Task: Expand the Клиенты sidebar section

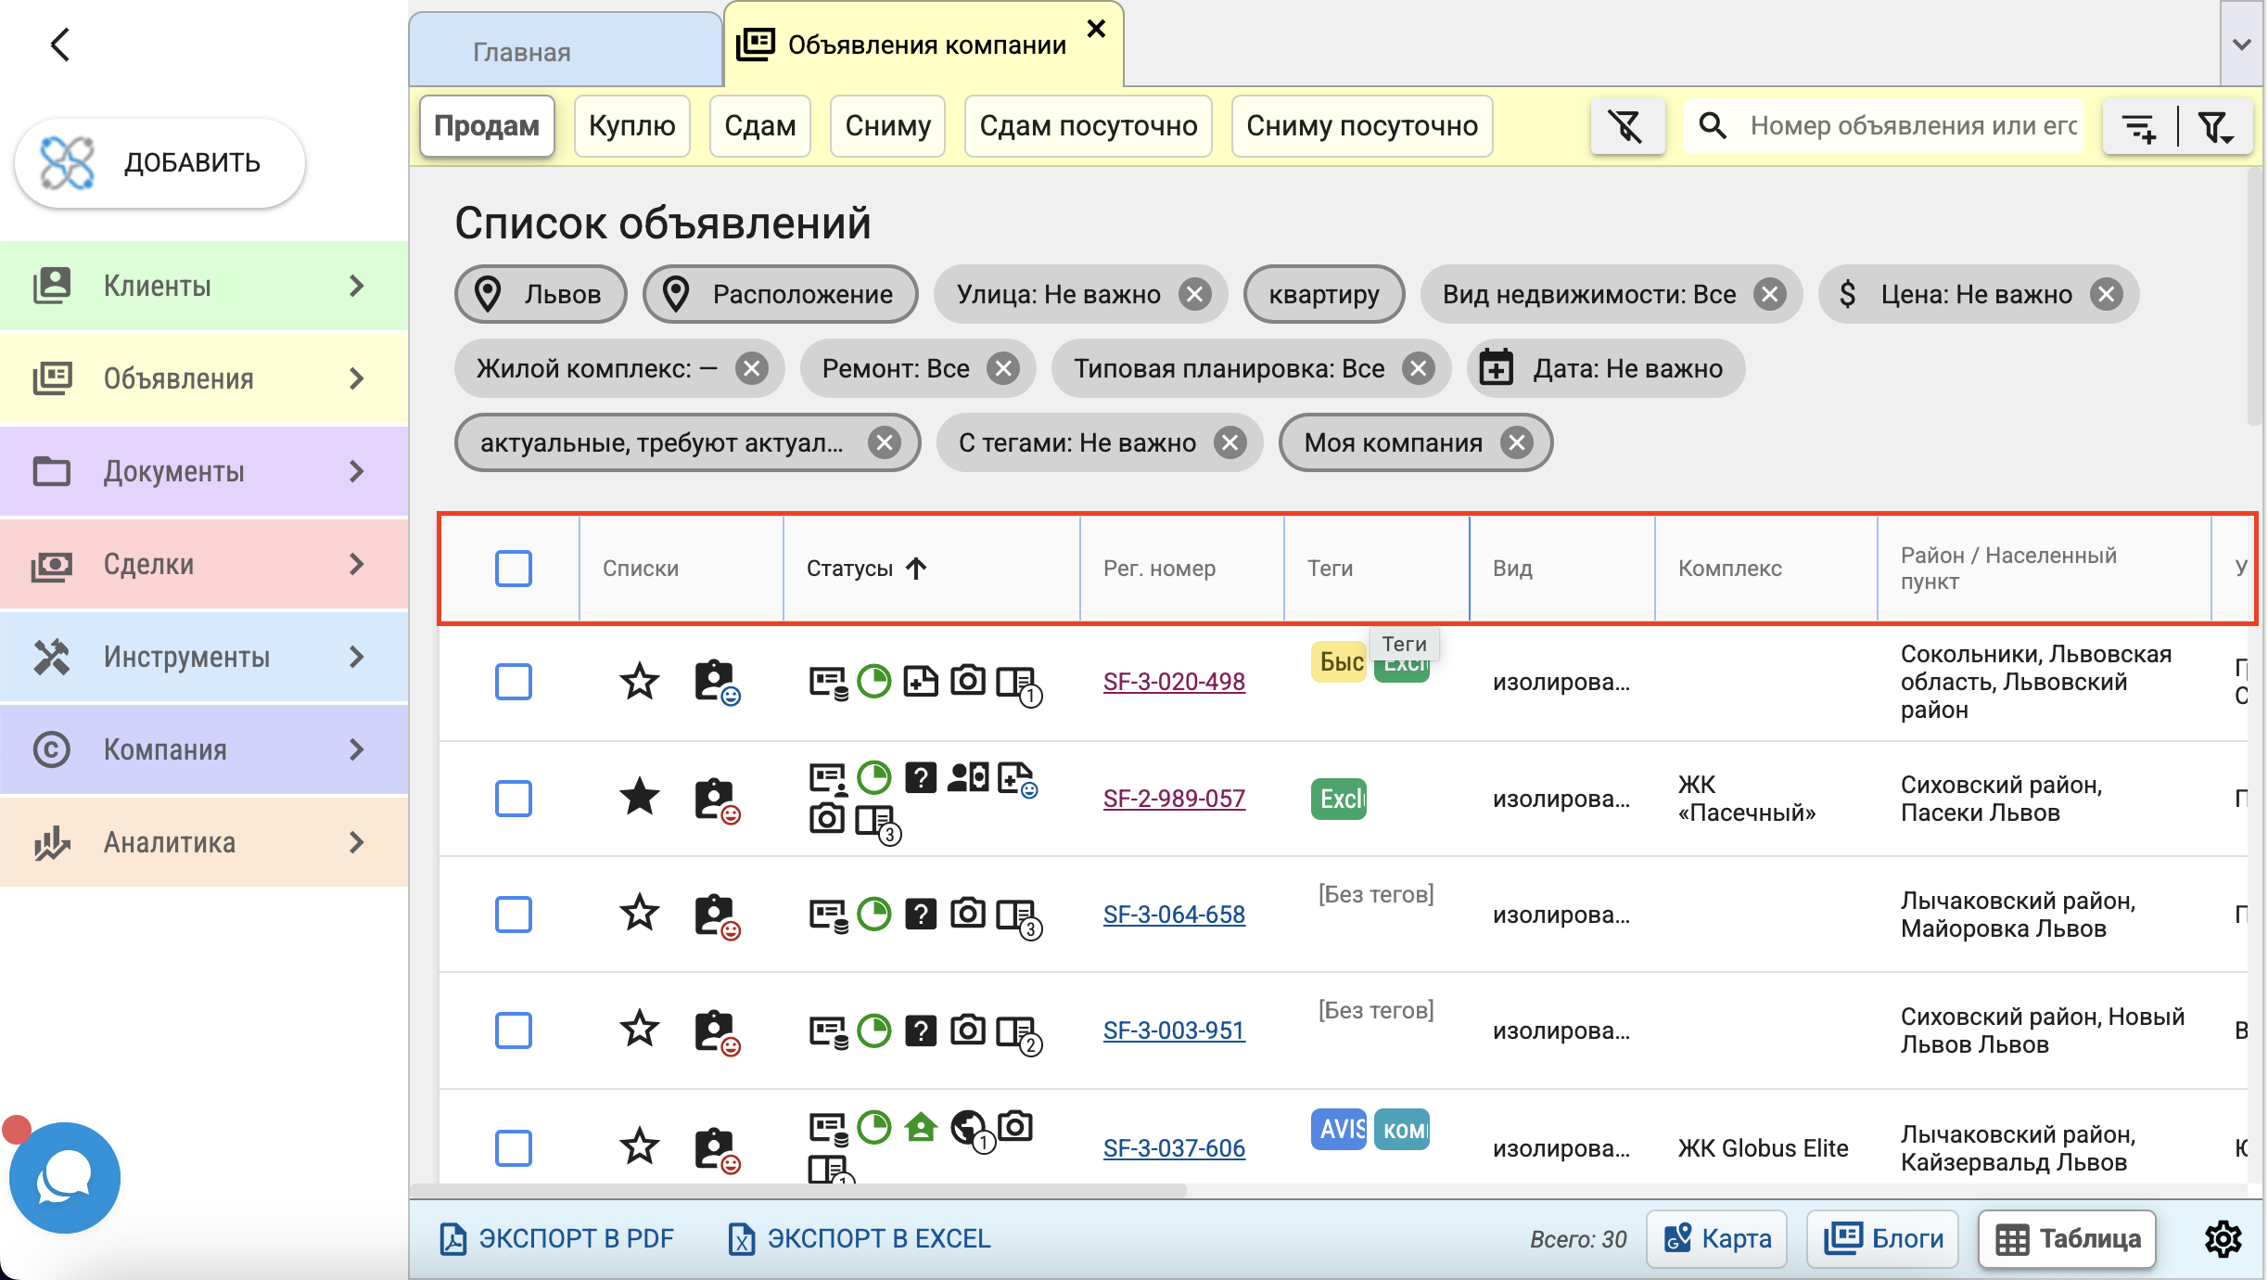Action: pos(204,286)
